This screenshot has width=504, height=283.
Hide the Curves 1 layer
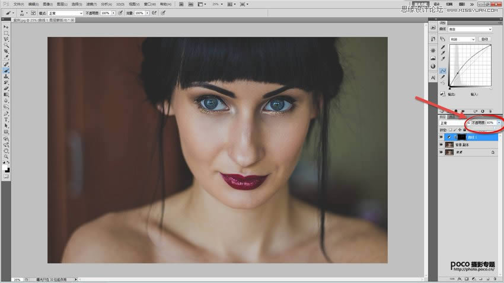click(x=442, y=136)
